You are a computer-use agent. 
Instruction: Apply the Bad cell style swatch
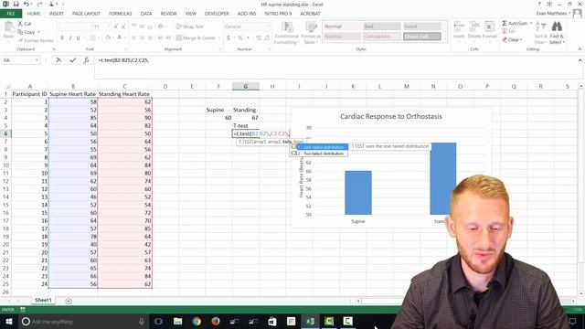(382, 27)
